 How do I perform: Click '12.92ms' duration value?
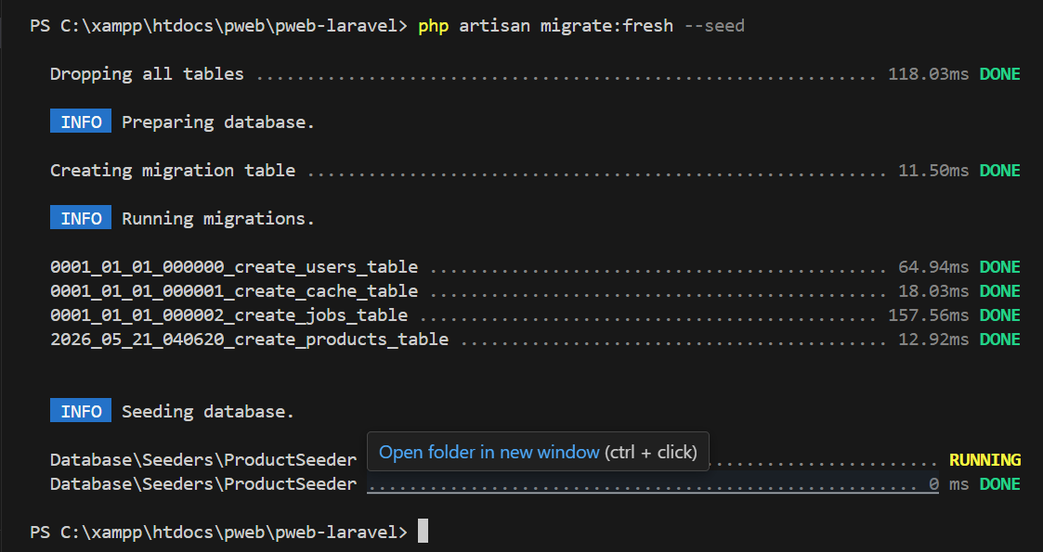coord(934,340)
